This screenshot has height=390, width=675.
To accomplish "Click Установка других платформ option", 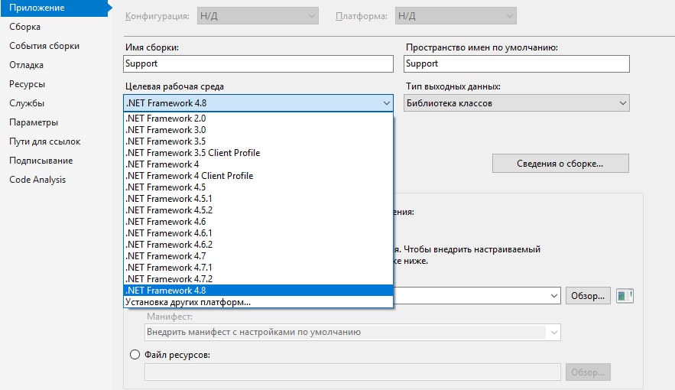I will pyautogui.click(x=258, y=302).
